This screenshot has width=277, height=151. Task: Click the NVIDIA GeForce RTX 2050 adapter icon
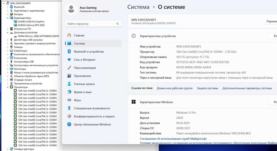coord(15,25)
